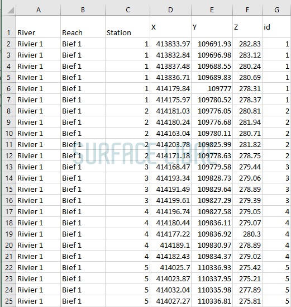This screenshot has height=307, width=291.
Task: Select cell with X value 414189.1
Action: pos(170,245)
